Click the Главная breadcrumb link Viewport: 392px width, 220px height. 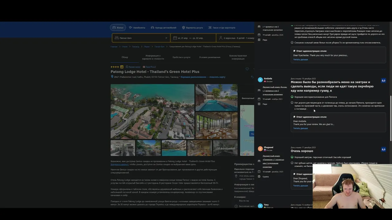click(x=114, y=47)
